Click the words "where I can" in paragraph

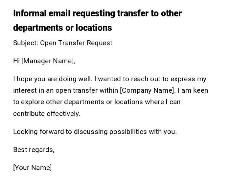coord(163,102)
